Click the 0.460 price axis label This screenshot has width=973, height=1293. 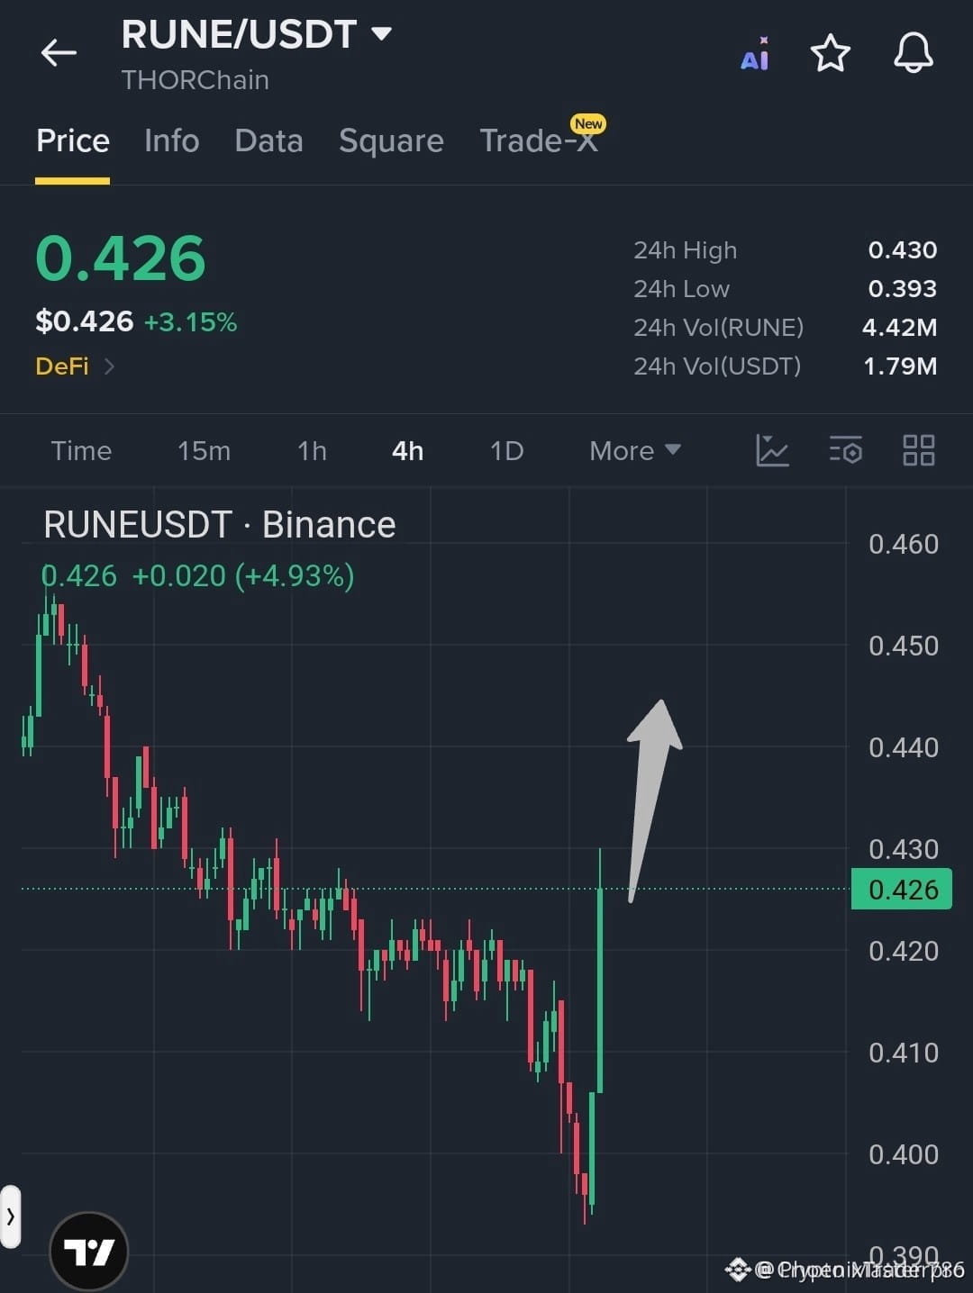point(903,544)
